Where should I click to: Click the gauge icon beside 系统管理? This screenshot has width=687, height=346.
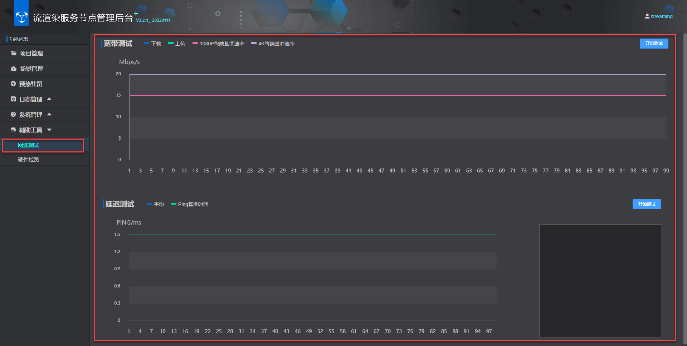pyautogui.click(x=13, y=115)
